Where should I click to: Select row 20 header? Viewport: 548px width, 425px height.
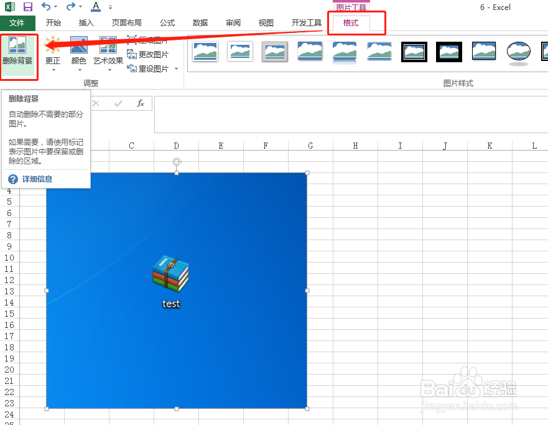9,370
